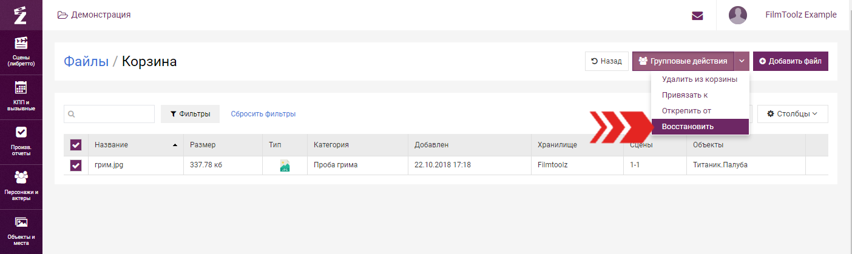Screen dimensions: 852x254
Task: Open the КПП и вызывные calendar icon
Action: click(21, 87)
